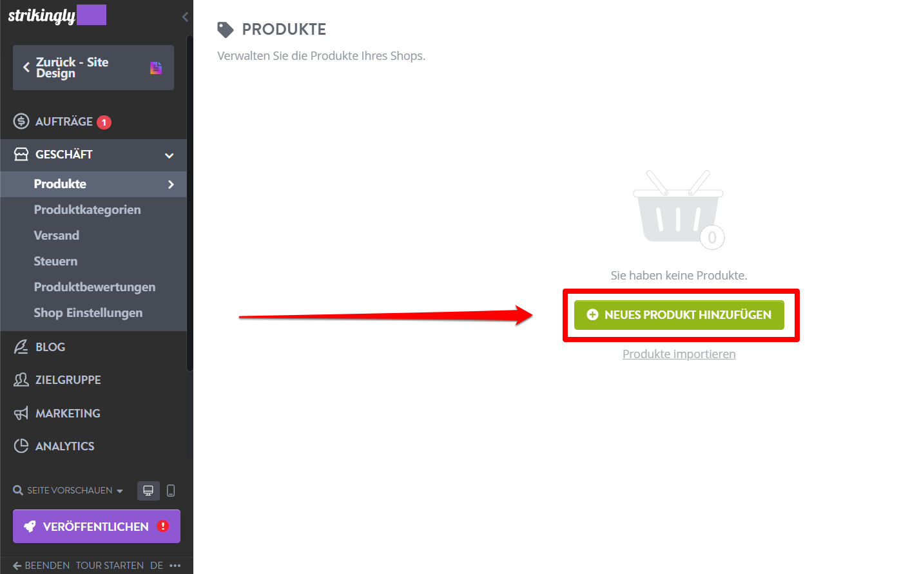This screenshot has height=574, width=910.
Task: Expand the Produkte submenu arrow
Action: coord(171,184)
